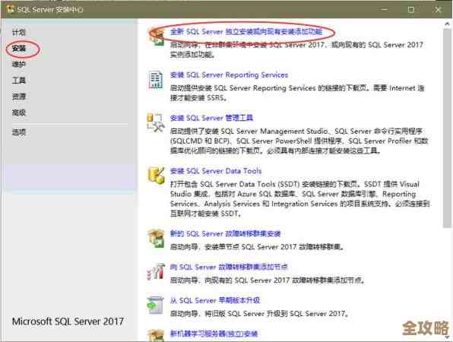Open 安装 SQL Server Data Tools link
The width and height of the screenshot is (453, 342).
216,171
